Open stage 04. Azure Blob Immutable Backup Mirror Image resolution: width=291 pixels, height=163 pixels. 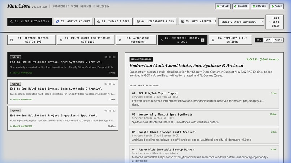click(x=204, y=154)
